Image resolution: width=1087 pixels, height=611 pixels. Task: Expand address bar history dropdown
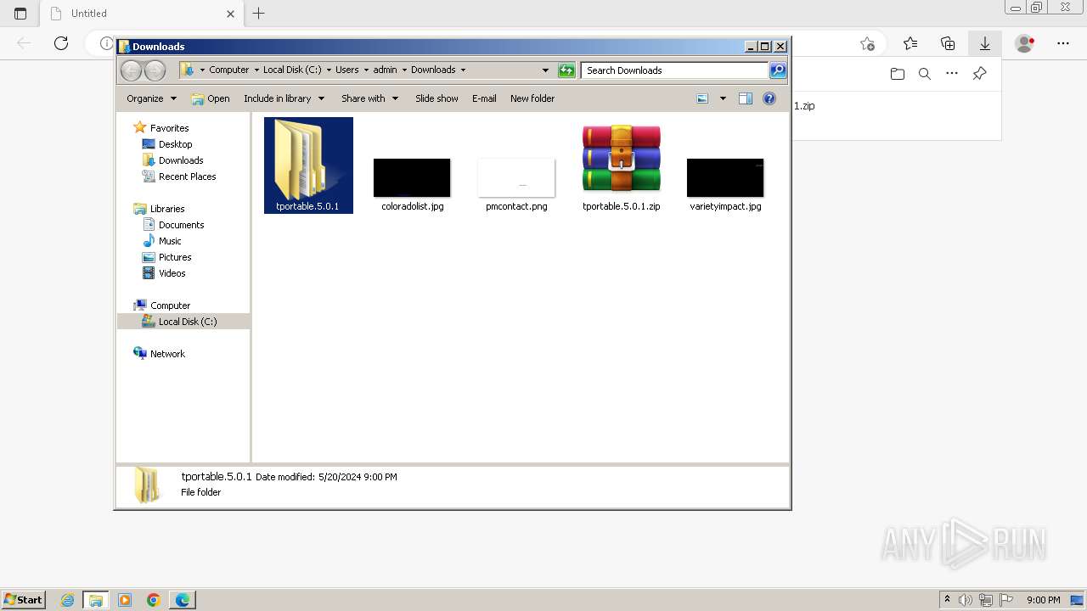pos(545,70)
